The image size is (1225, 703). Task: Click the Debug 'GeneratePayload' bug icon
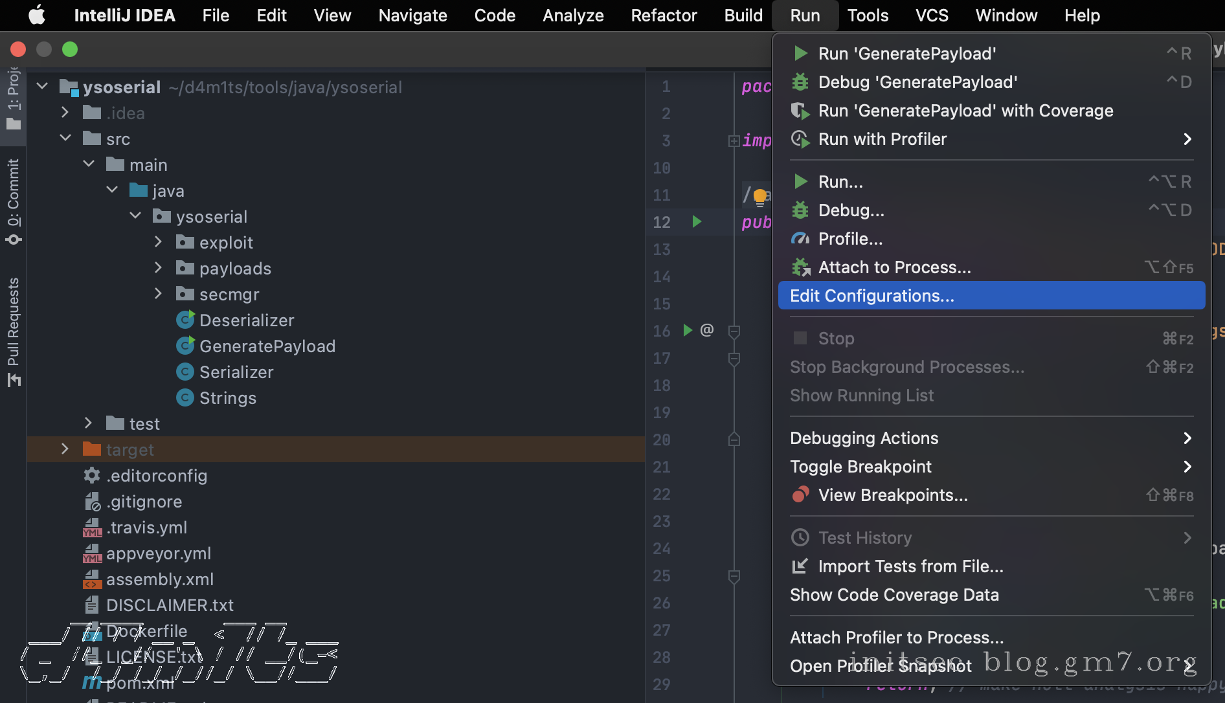click(x=801, y=82)
